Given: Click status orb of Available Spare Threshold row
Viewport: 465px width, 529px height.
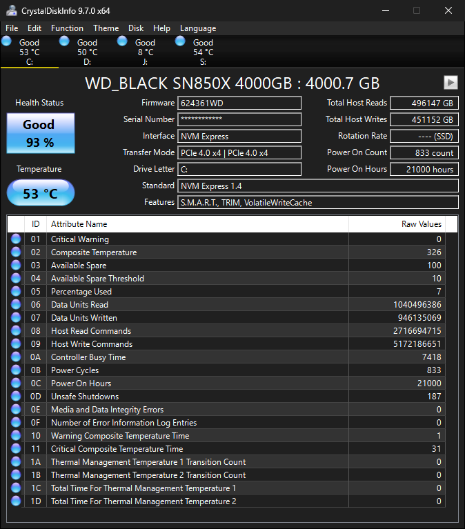Looking at the screenshot, I should tap(16, 279).
